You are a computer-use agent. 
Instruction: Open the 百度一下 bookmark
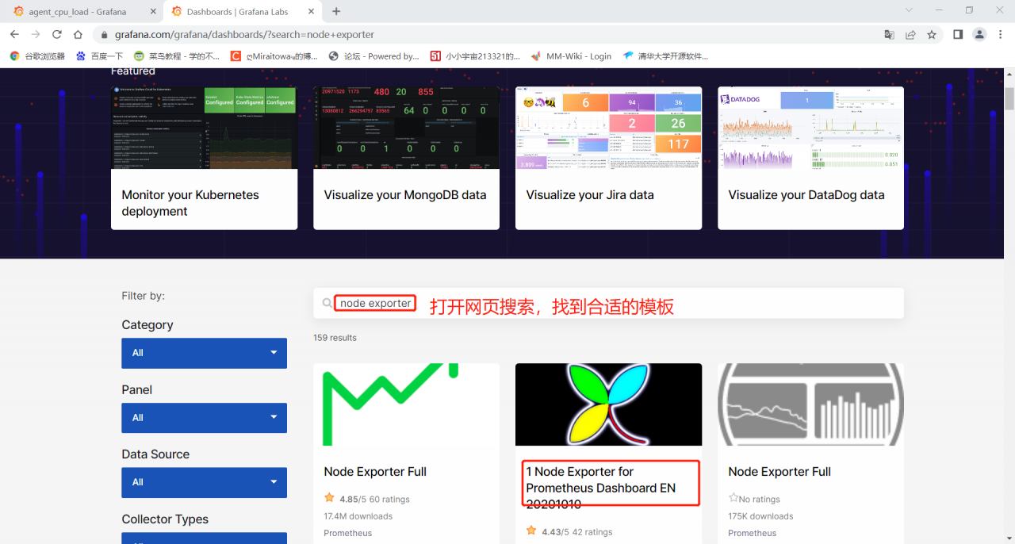point(99,56)
